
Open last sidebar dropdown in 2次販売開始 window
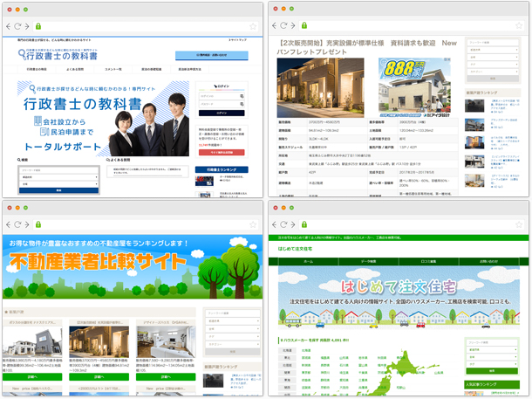(493, 72)
